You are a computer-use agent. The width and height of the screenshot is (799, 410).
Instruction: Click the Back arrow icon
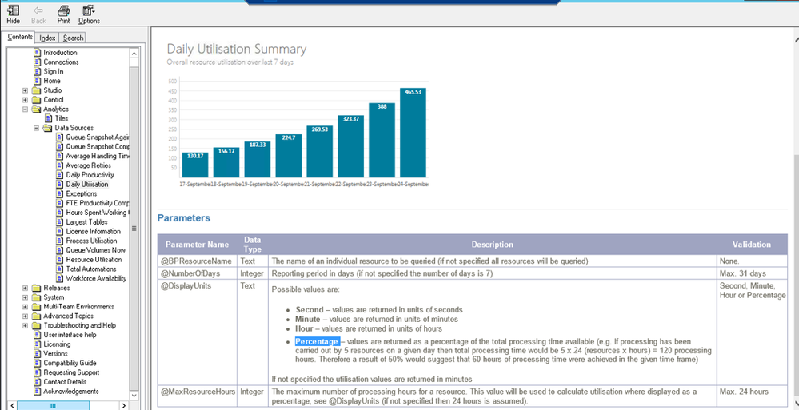pos(38,11)
